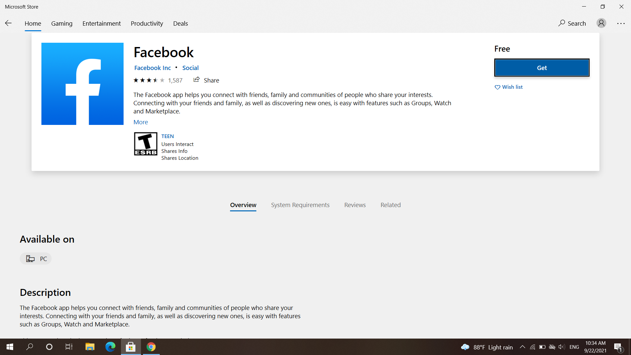
Task: Click the Facebook app logo thumbnail
Action: tap(82, 84)
